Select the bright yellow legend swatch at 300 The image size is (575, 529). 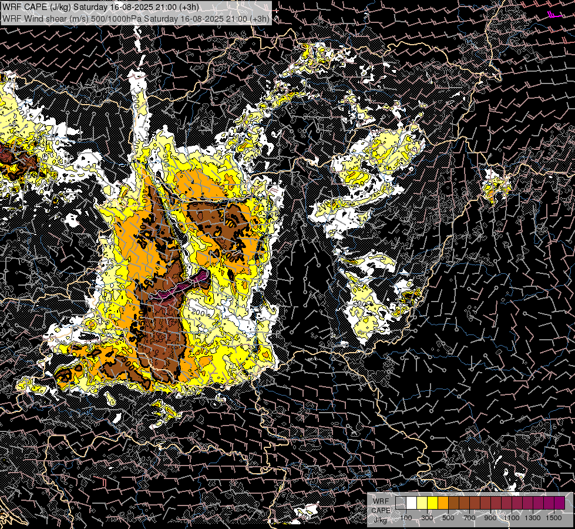coord(432,503)
